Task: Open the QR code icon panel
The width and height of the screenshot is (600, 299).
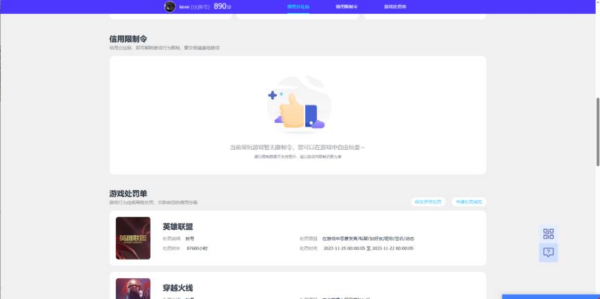Action: click(549, 234)
